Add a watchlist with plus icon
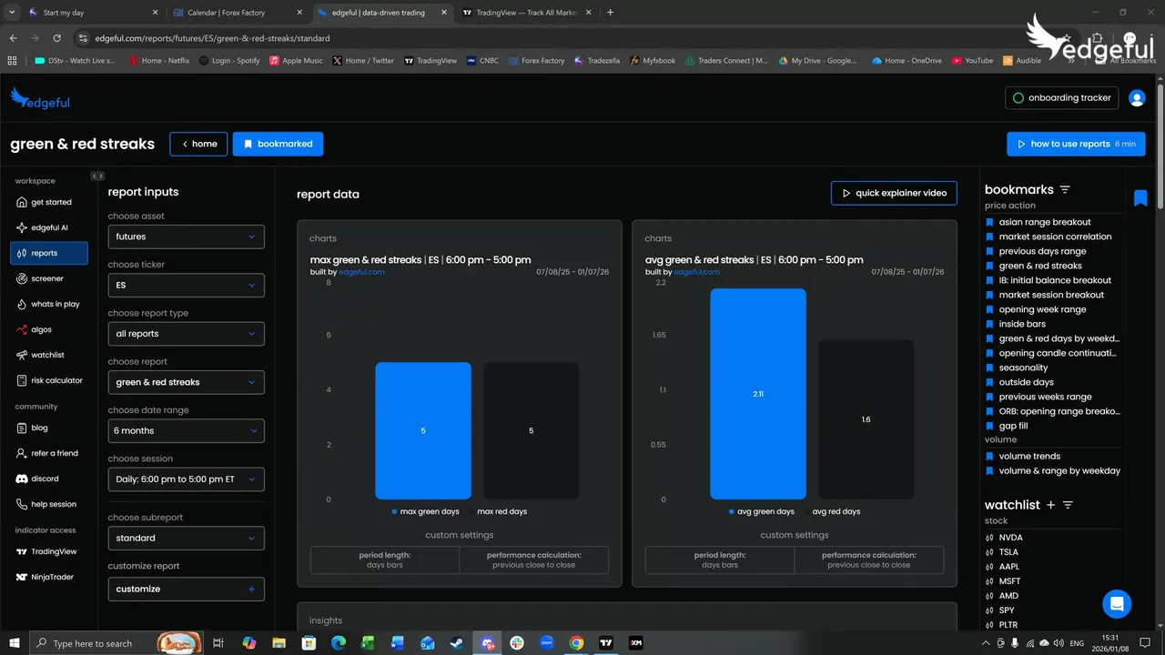 [x=1050, y=505]
